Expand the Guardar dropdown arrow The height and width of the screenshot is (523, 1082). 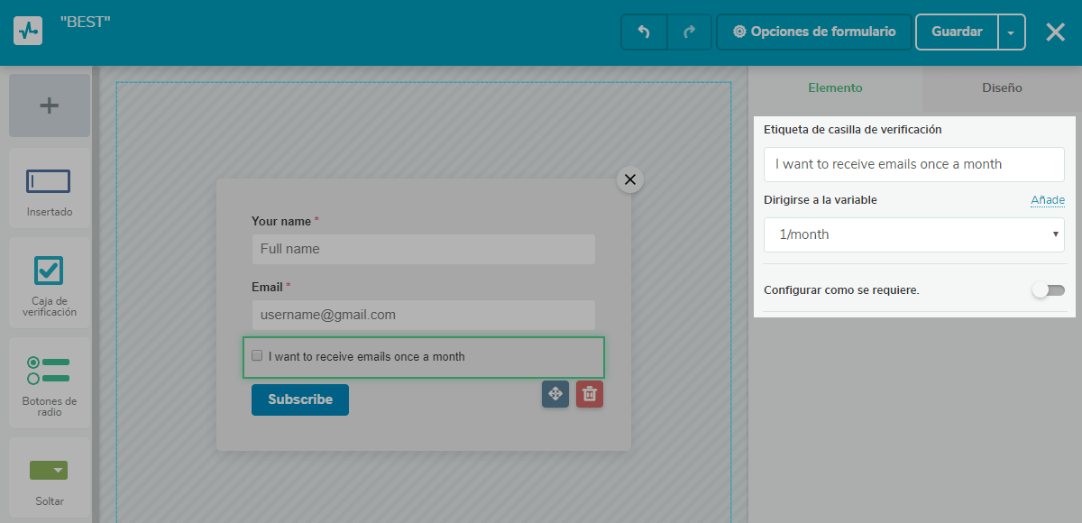1011,32
